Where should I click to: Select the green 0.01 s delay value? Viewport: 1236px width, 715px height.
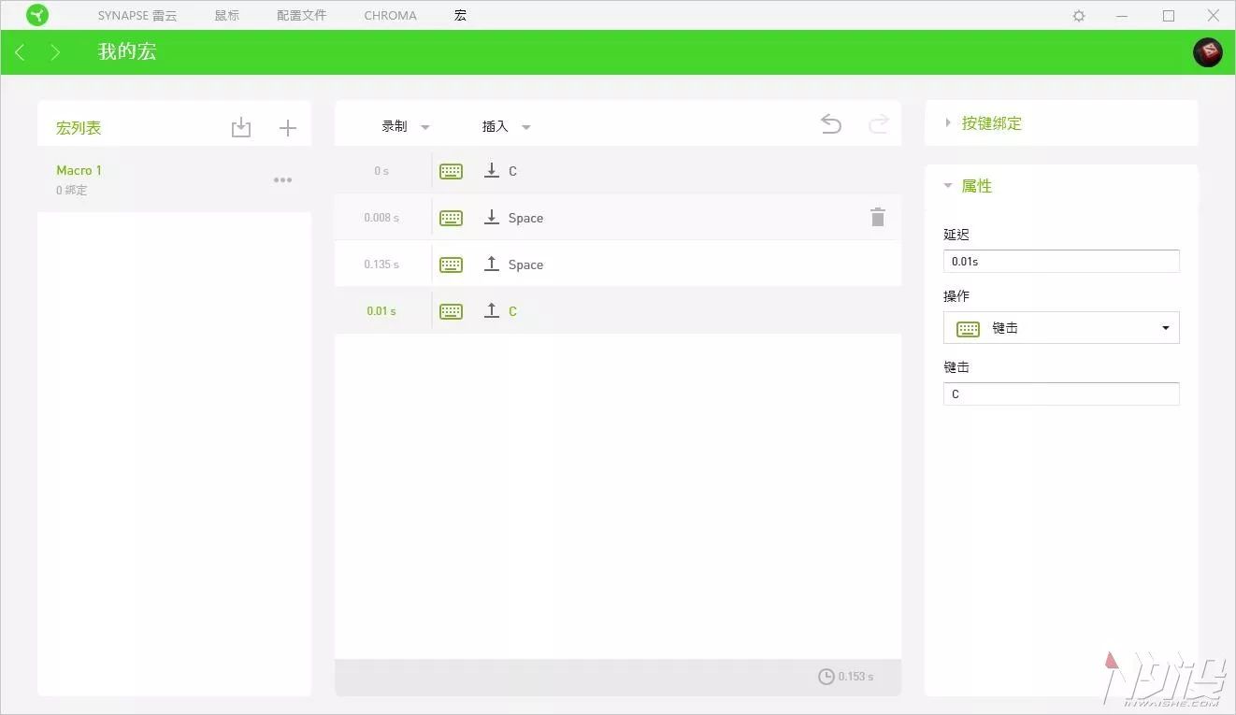pos(381,311)
